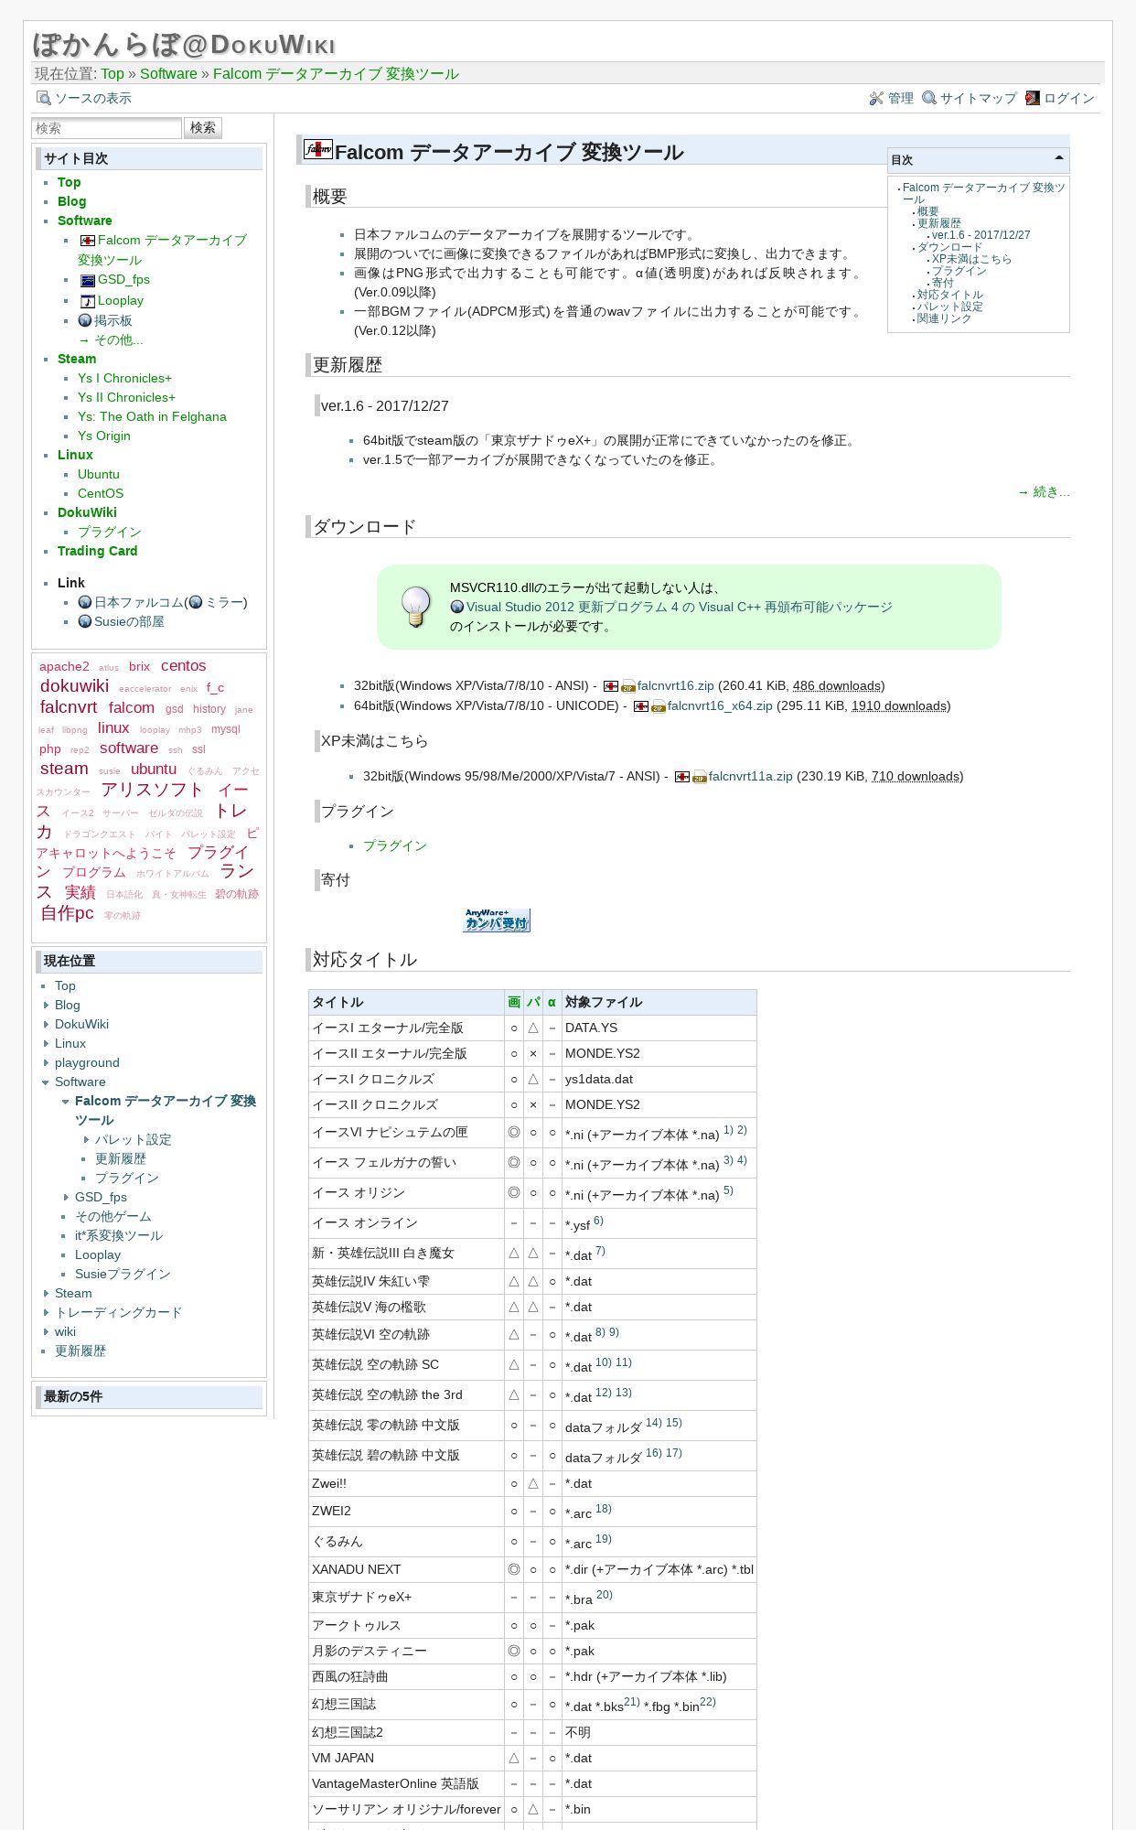The image size is (1136, 1830).
Task: Download falcnvrt11a.zip file
Action: click(x=751, y=777)
